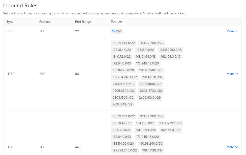This screenshot has height=155, width=246.
Task: Click the TCP protocol in the HTTP row
Action: [x=42, y=74]
